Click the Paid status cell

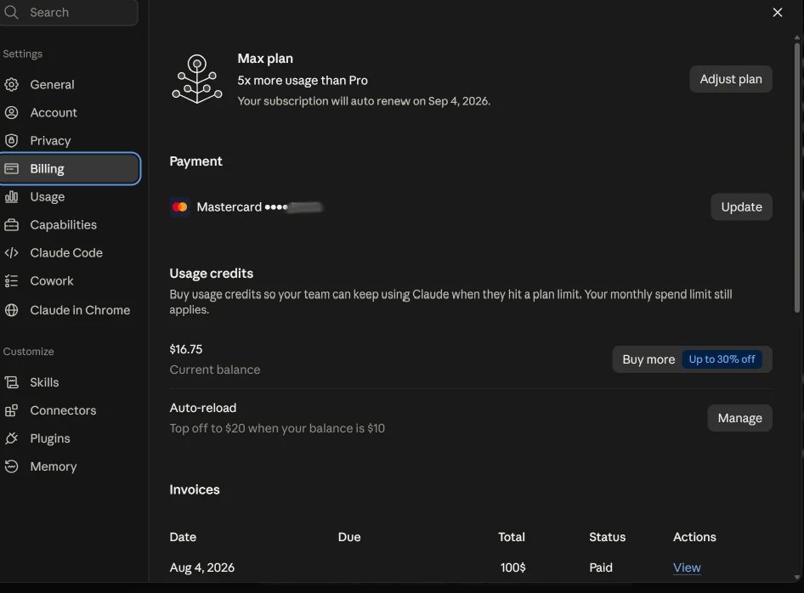pyautogui.click(x=601, y=568)
